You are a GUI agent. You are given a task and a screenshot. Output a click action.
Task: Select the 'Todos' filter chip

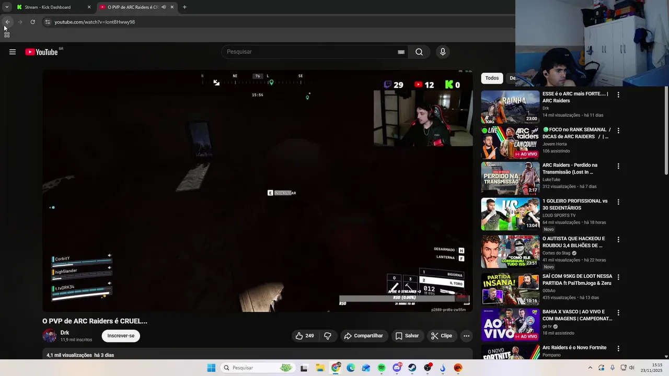point(492,78)
